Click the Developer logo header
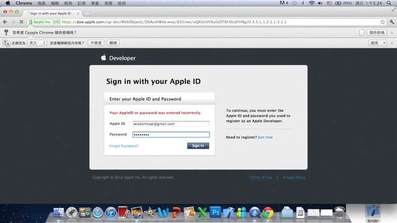 (118, 58)
